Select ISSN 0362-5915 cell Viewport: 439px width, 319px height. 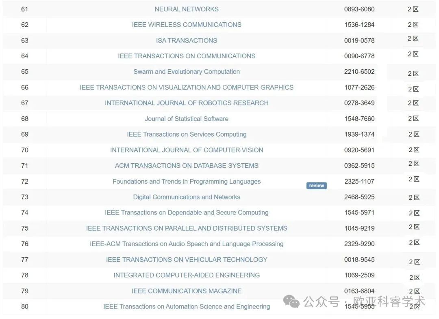click(359, 166)
